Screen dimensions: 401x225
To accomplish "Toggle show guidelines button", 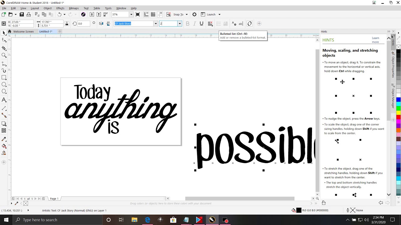I will 160,14.
